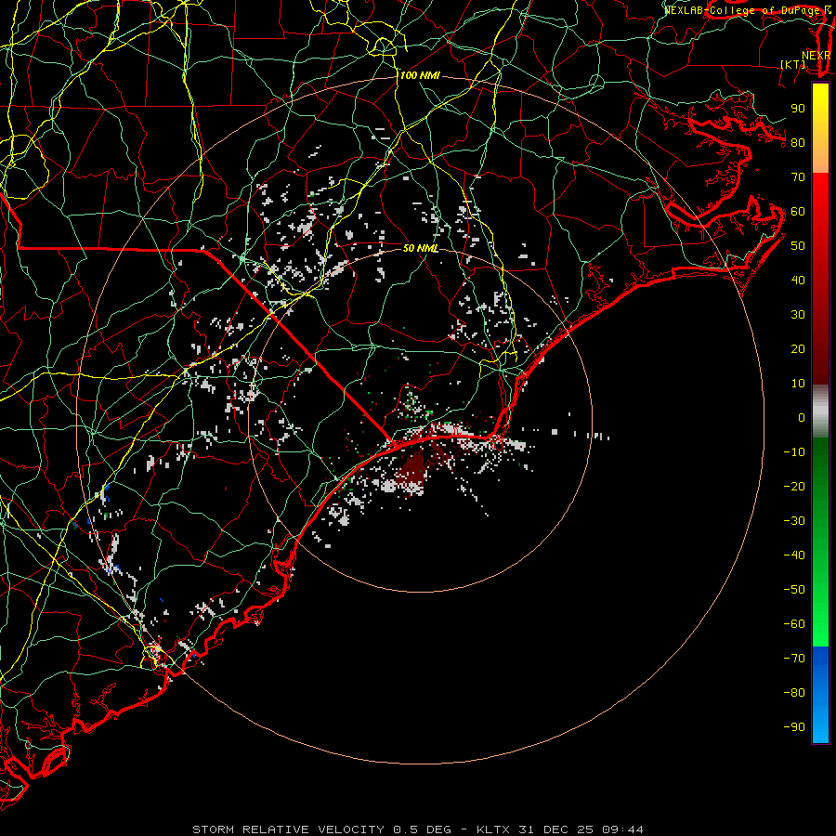Viewport: 836px width, 836px height.
Task: Click the blue segment of the color bar
Action: tap(820, 695)
